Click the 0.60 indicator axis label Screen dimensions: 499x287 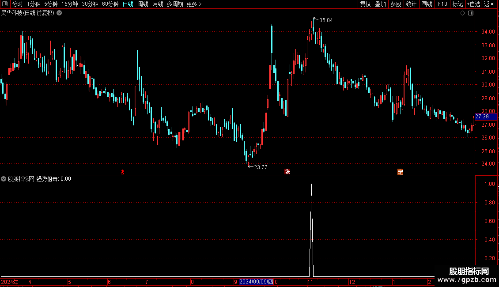(x=489, y=221)
